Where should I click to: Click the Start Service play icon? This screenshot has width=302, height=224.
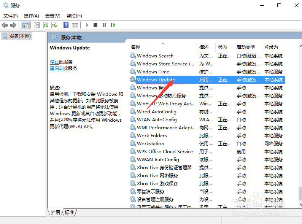point(87,25)
